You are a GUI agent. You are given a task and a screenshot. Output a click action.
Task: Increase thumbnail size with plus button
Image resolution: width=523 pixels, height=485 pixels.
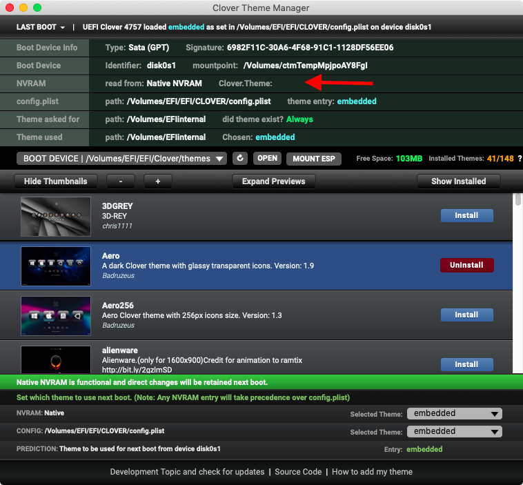(158, 181)
